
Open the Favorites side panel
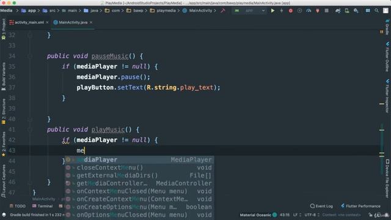tap(4, 144)
